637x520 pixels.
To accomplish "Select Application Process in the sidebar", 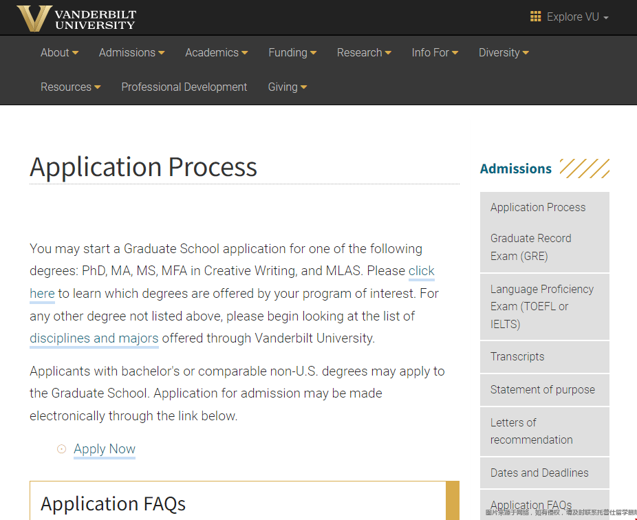I will coord(544,207).
